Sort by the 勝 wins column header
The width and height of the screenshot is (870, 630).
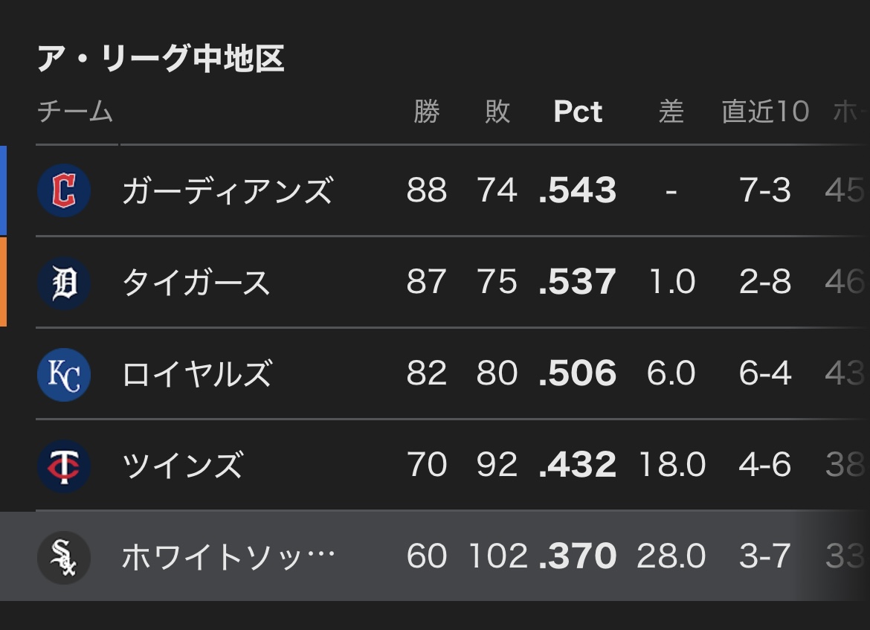[x=427, y=112]
